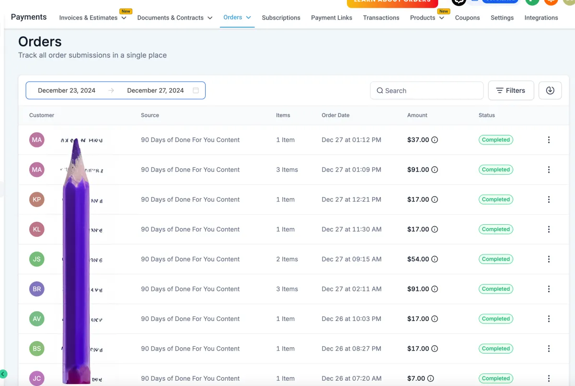575x386 pixels.
Task: Click the info icon for the 08:27 PM order
Action: coord(435,349)
